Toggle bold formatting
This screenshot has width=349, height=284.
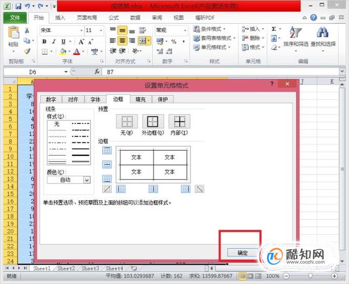pyautogui.click(x=45, y=41)
